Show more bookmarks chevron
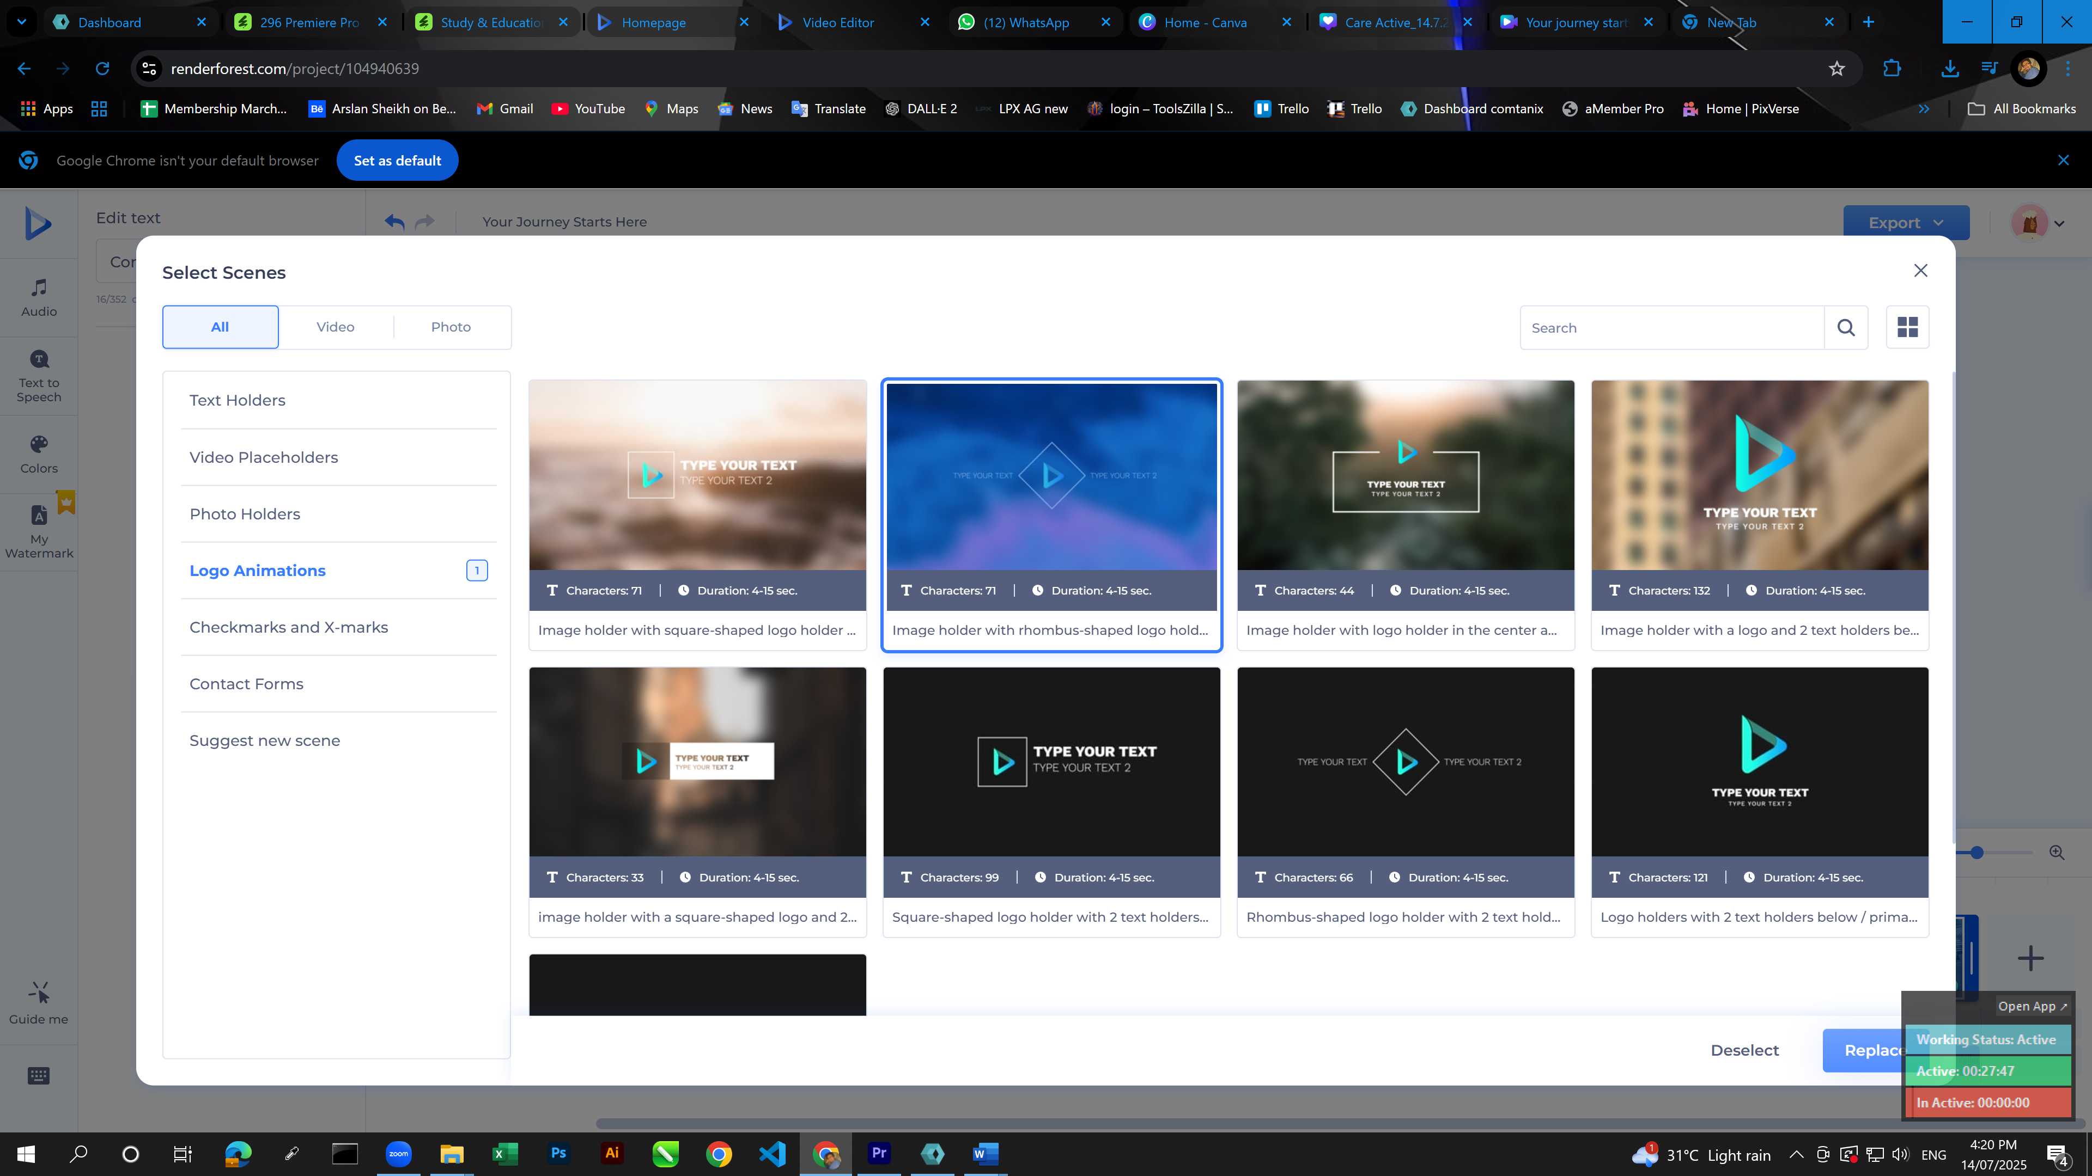2092x1176 pixels. (x=1923, y=109)
